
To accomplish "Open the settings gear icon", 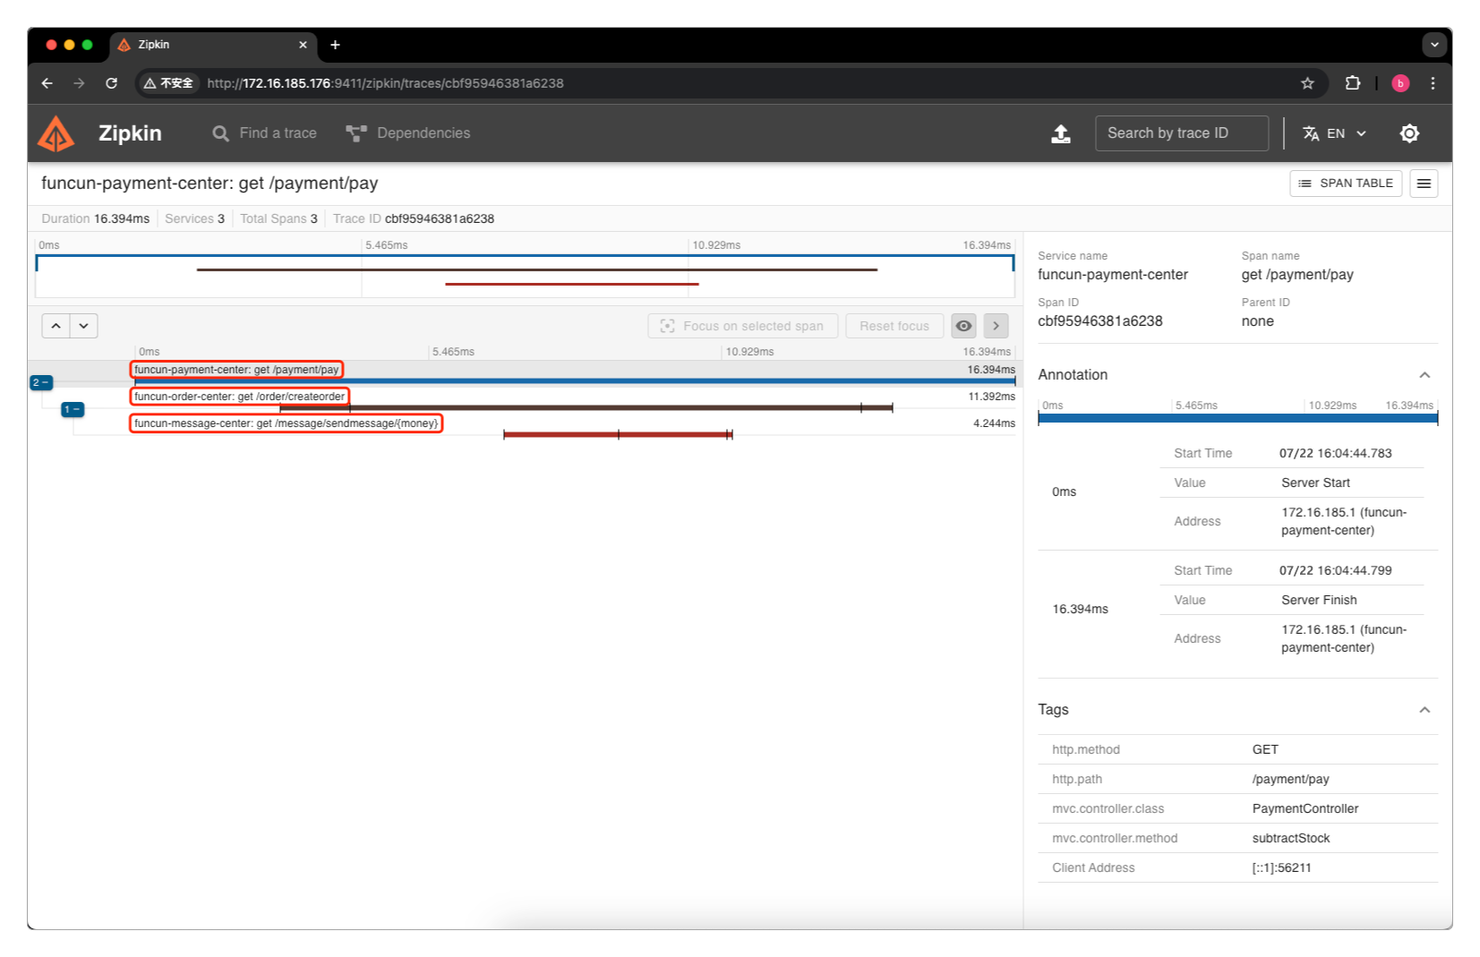I will click(x=1409, y=133).
